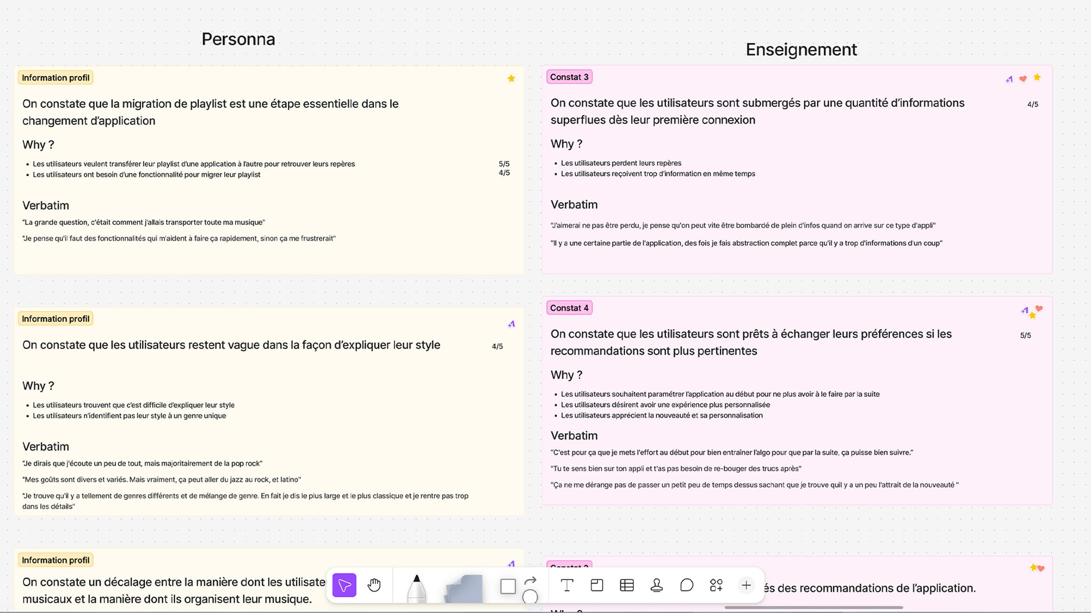
Task: Click the star stamp on Constat 3
Action: [x=1037, y=77]
